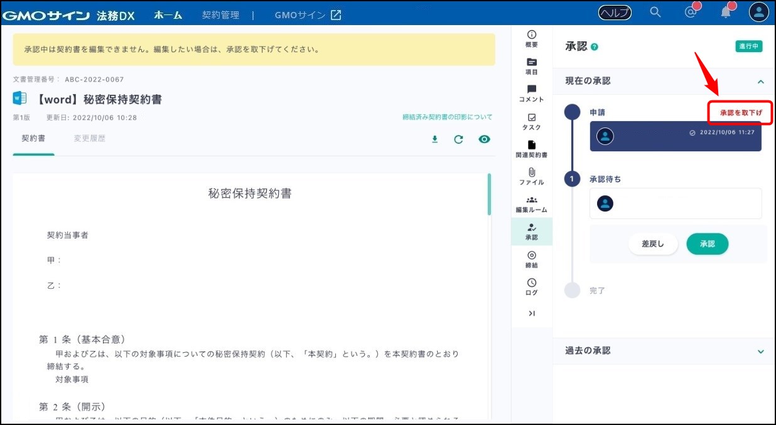Expand the 過去の承認 section
The width and height of the screenshot is (776, 425).
(761, 352)
